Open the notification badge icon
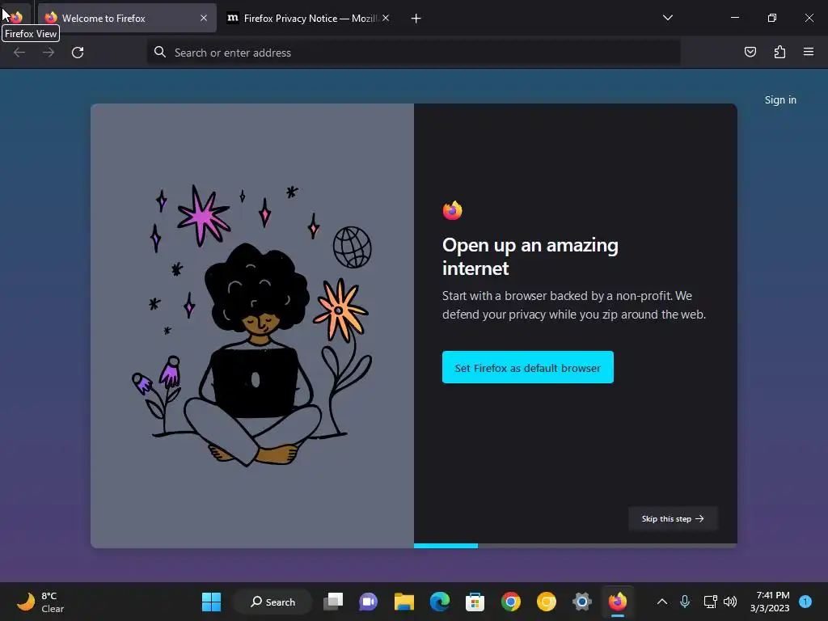This screenshot has width=828, height=621. [x=805, y=602]
